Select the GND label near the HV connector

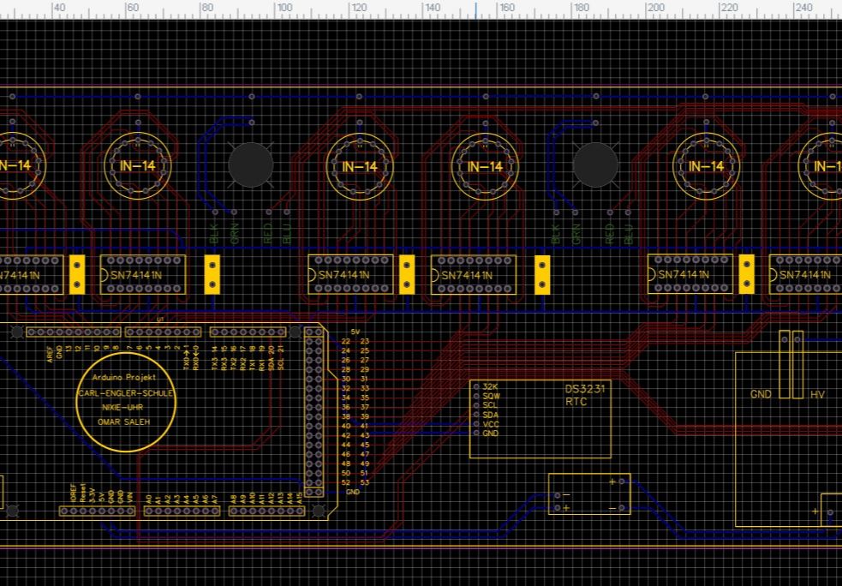pos(761,395)
